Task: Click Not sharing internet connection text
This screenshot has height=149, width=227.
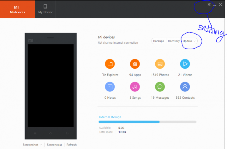Action: (118, 43)
